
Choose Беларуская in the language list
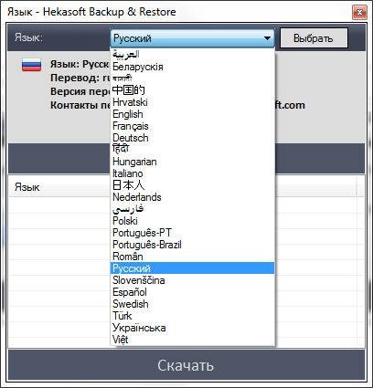tap(193, 67)
